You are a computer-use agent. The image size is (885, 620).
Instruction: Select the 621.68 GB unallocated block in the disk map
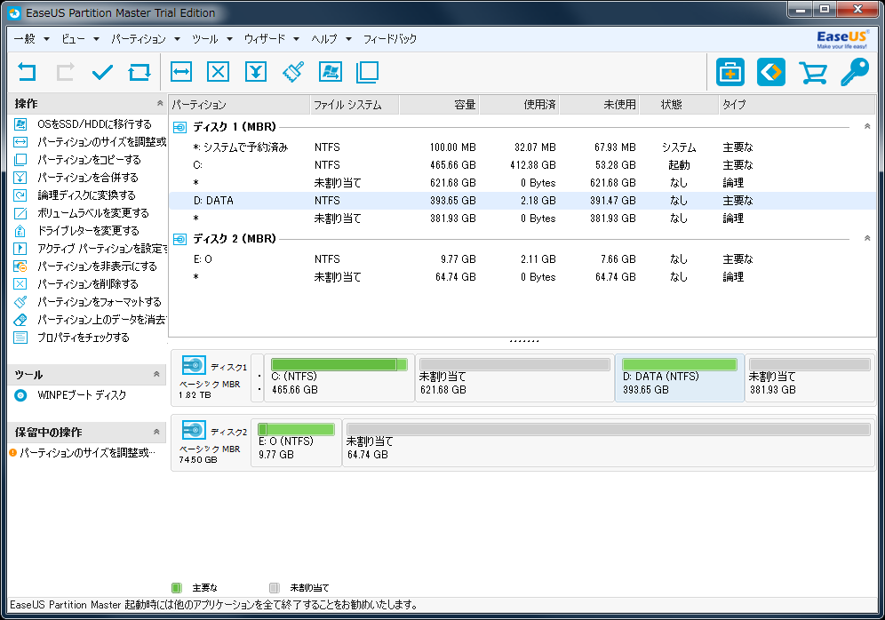pyautogui.click(x=514, y=378)
